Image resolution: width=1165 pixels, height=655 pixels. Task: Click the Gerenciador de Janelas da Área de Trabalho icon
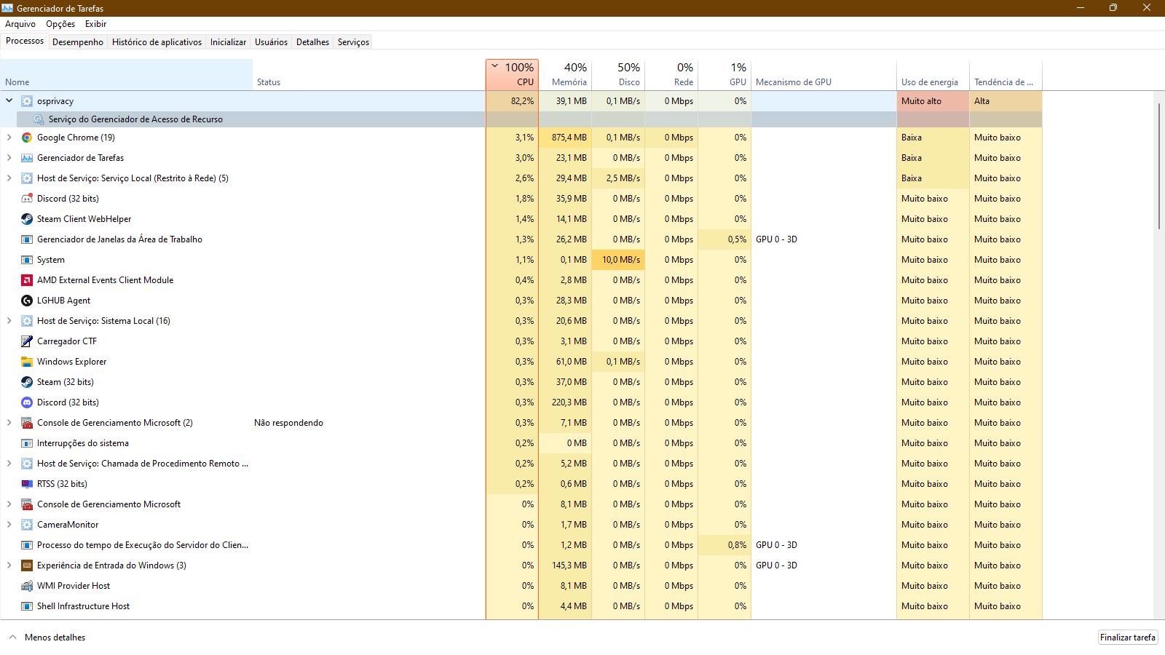pos(27,239)
